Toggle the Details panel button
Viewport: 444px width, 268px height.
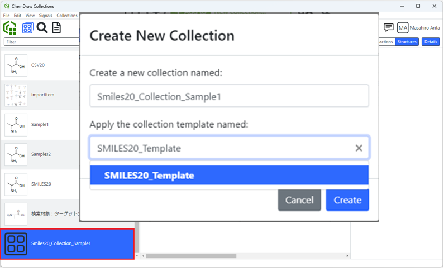(x=431, y=42)
